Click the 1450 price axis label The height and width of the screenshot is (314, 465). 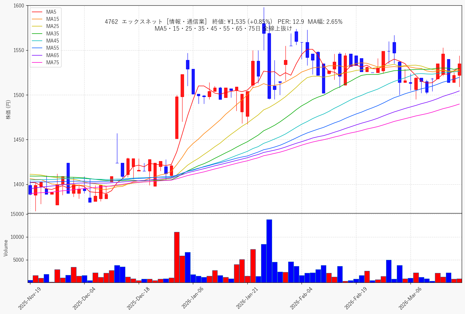click(x=19, y=139)
